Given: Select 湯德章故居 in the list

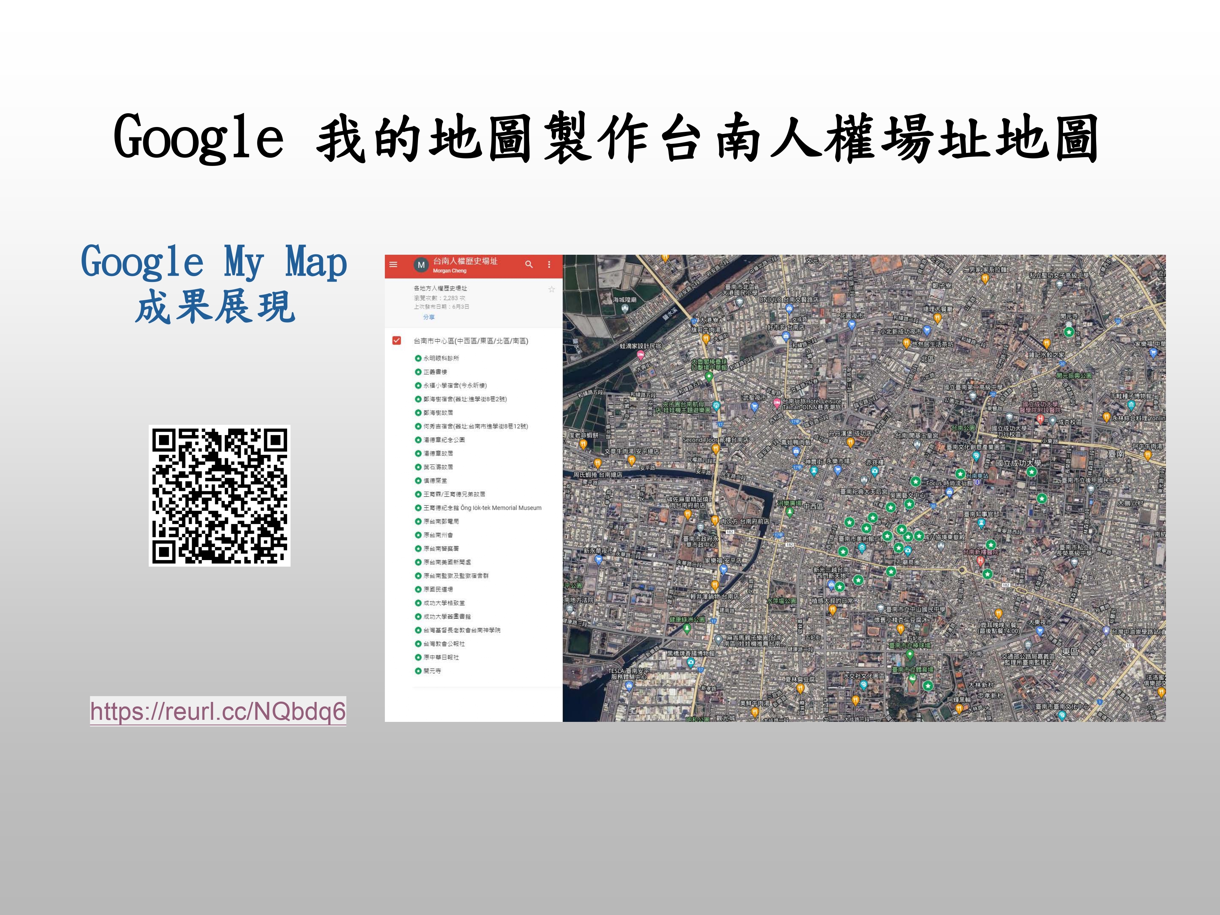Looking at the screenshot, I should [x=434, y=453].
